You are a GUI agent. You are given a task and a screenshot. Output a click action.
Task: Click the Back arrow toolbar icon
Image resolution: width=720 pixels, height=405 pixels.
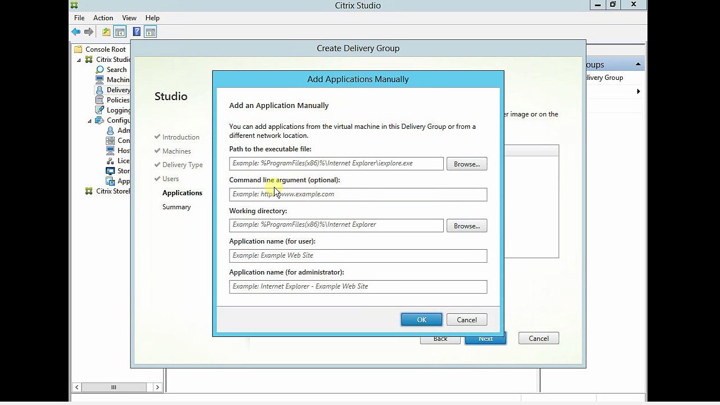(76, 32)
